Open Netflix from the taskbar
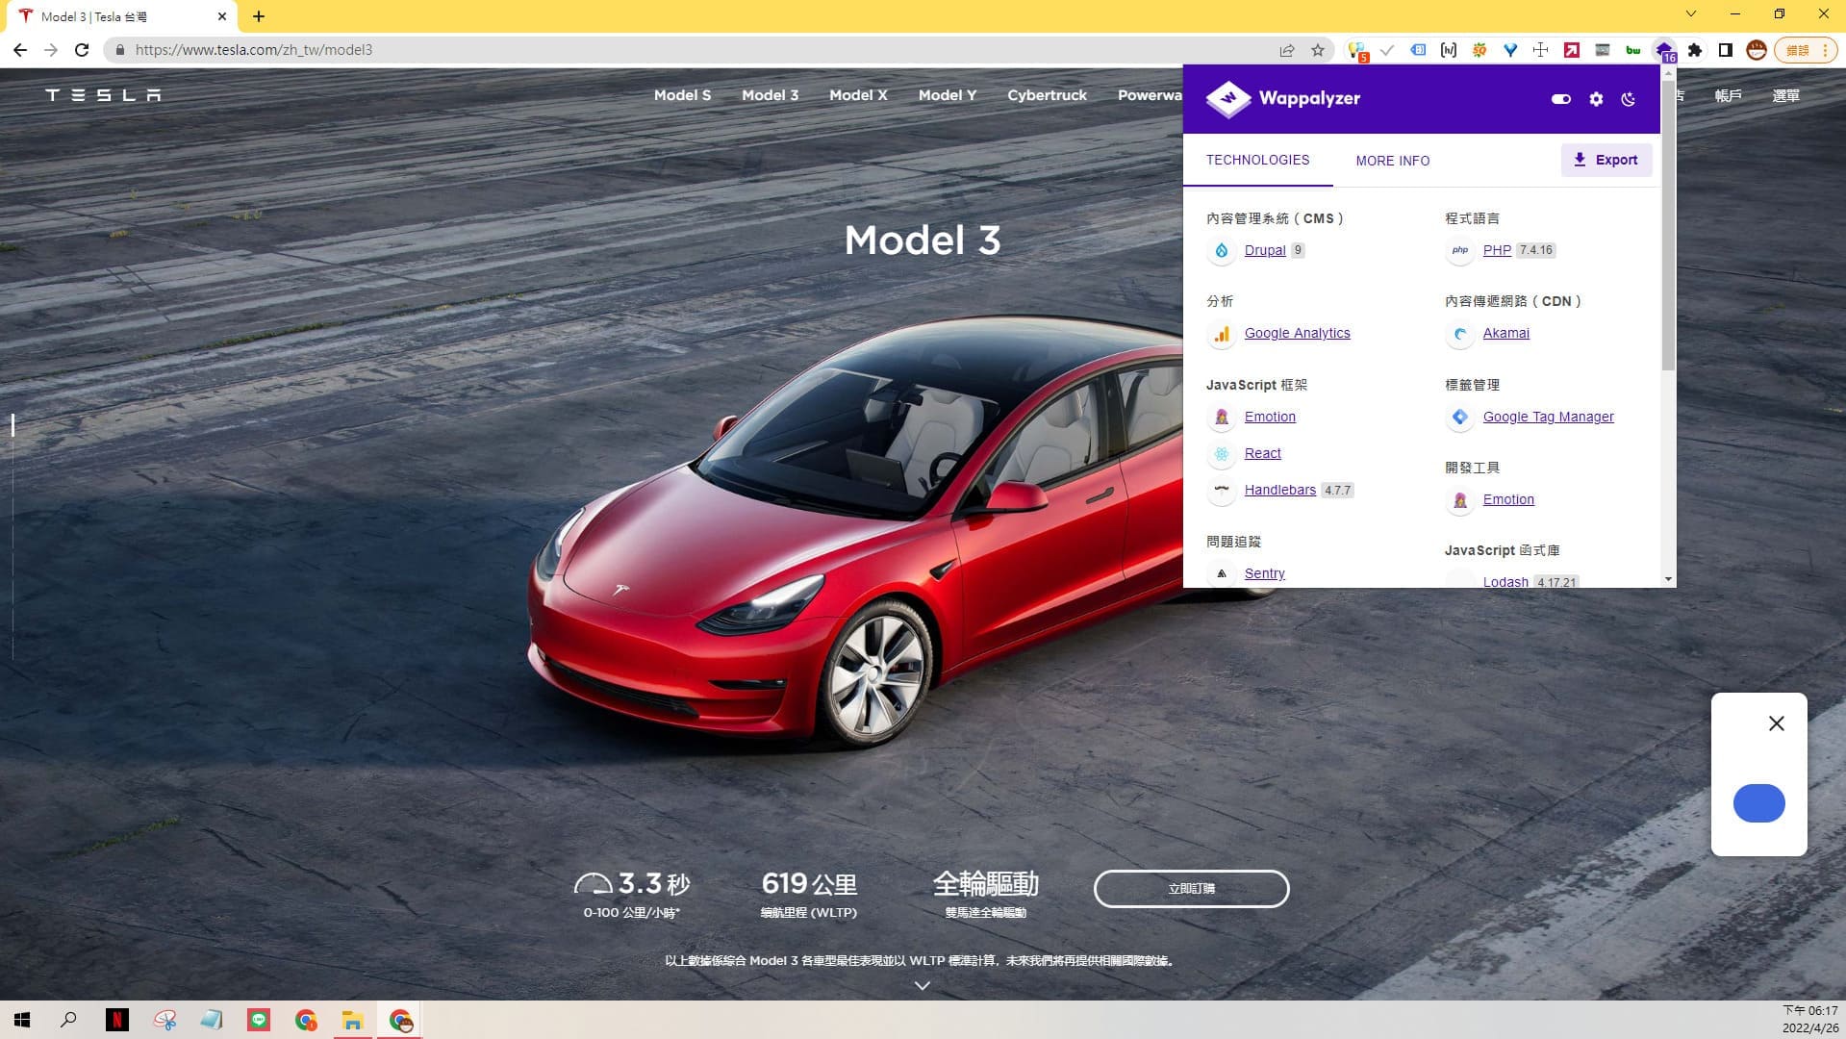 (116, 1020)
